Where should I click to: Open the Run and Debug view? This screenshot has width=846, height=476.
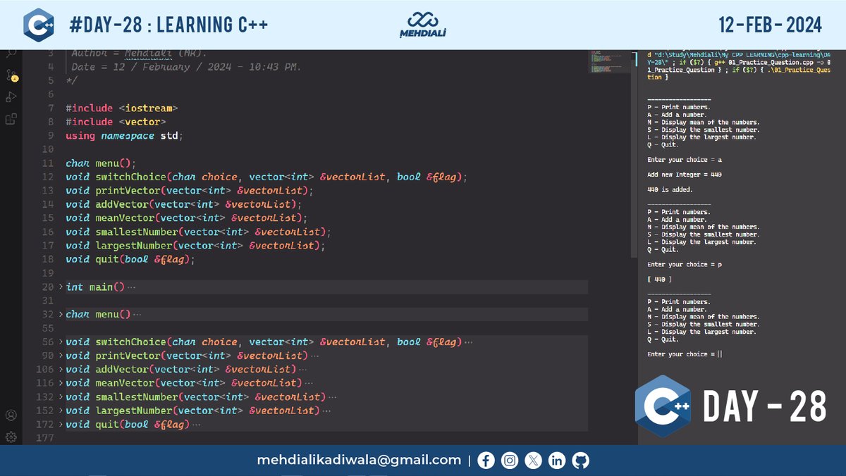pyautogui.click(x=11, y=97)
